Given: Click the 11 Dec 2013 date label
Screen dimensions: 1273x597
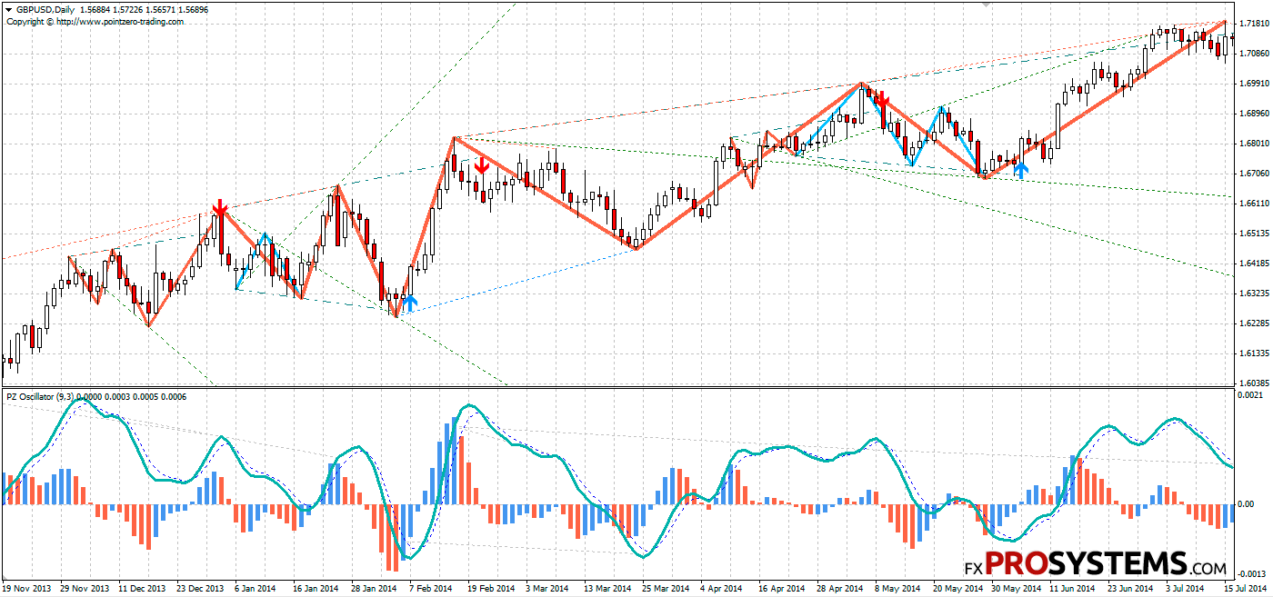Looking at the screenshot, I should click(143, 589).
